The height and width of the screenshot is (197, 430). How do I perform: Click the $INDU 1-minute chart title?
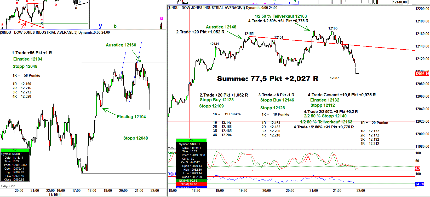[222, 8]
